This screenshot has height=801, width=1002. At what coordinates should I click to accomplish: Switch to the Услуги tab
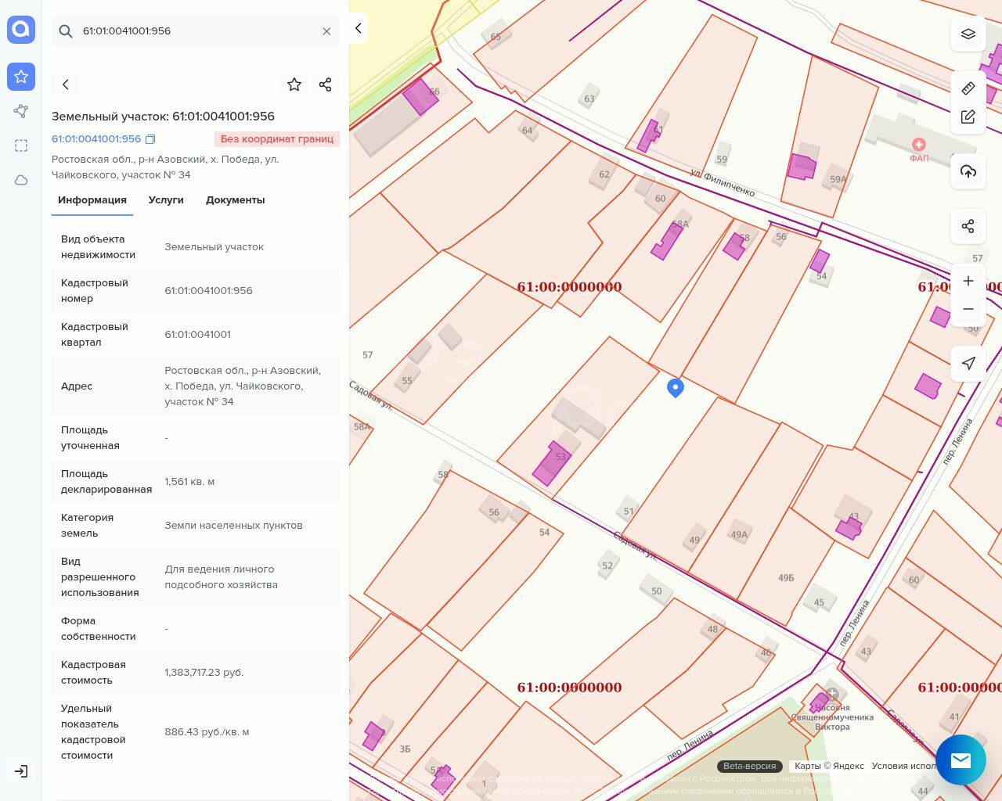(166, 200)
